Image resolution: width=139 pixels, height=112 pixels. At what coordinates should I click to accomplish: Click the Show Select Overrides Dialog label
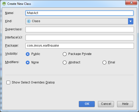(x=33, y=82)
